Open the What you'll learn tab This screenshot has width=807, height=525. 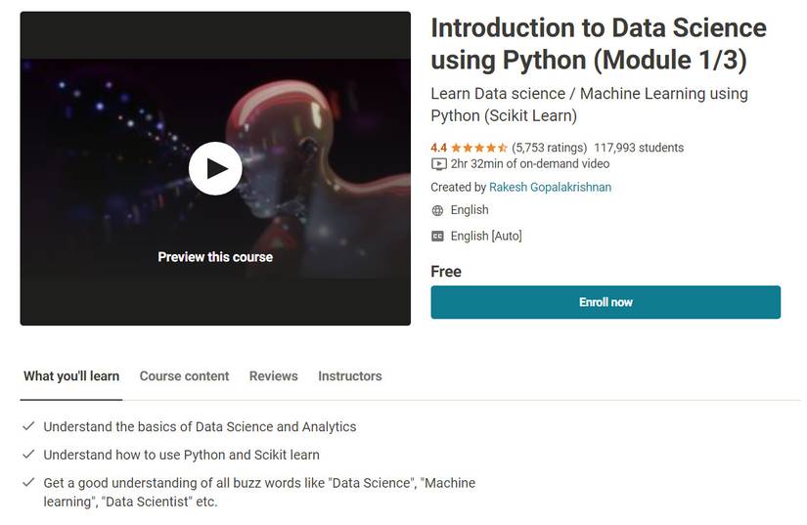point(71,375)
